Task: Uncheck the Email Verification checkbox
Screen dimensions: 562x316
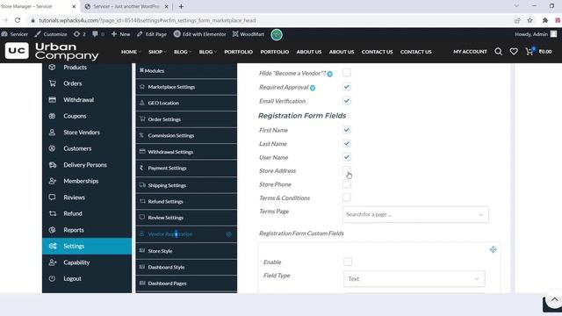Action: 347,101
